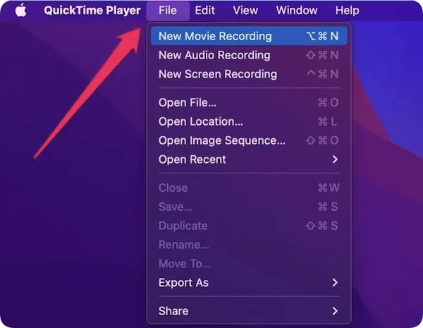Choose New Audio Recording
423x328 pixels.
[249, 55]
